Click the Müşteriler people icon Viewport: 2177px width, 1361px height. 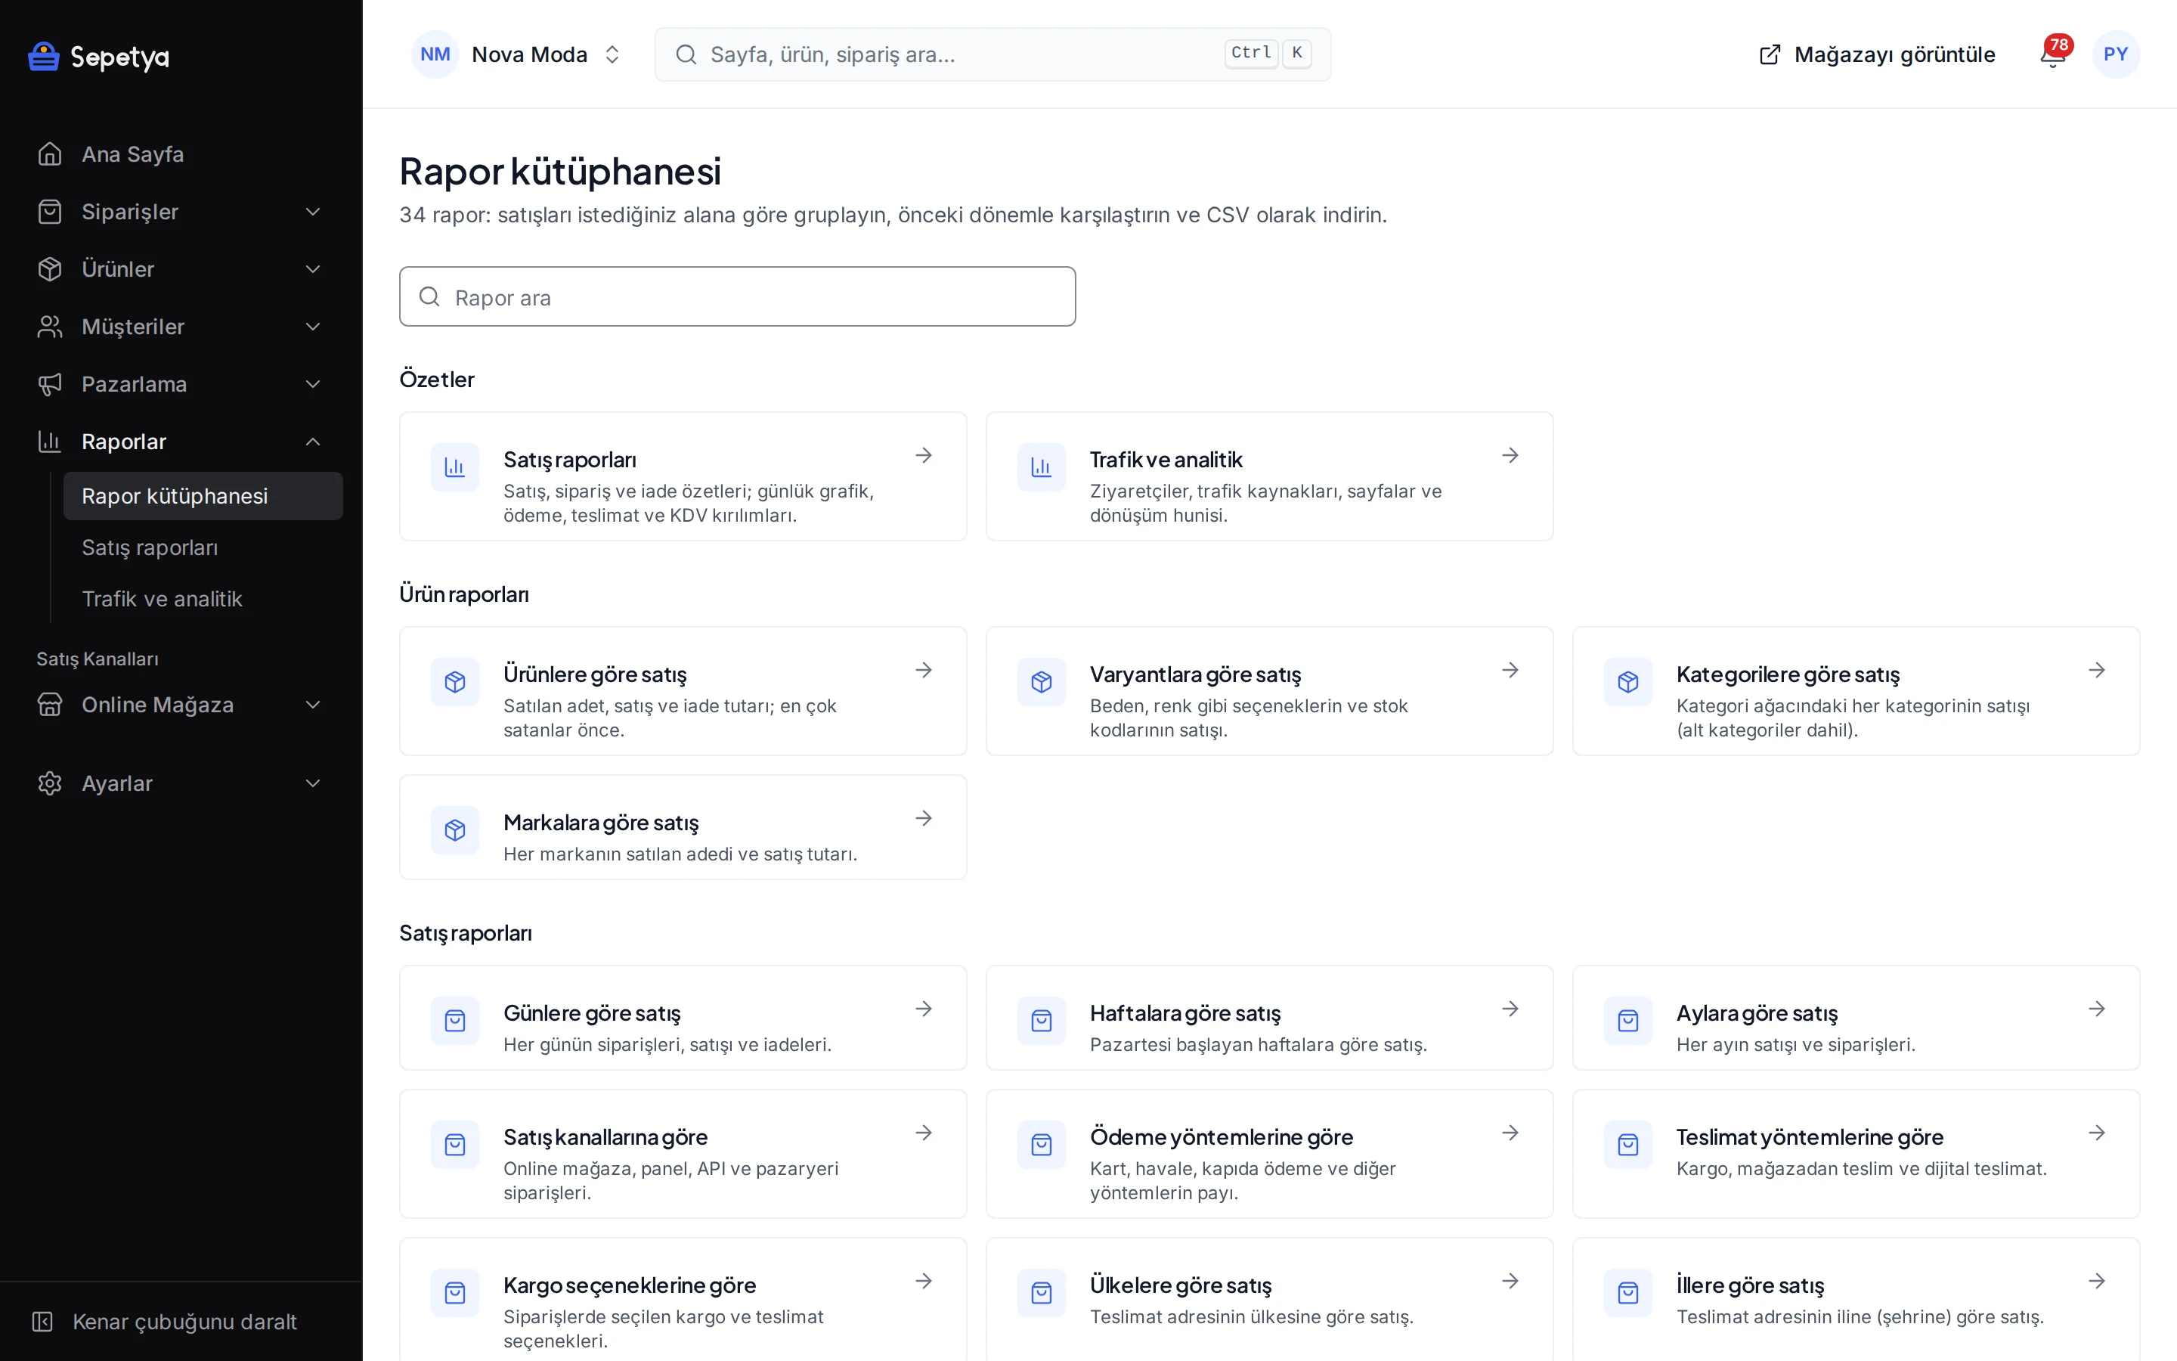[51, 327]
